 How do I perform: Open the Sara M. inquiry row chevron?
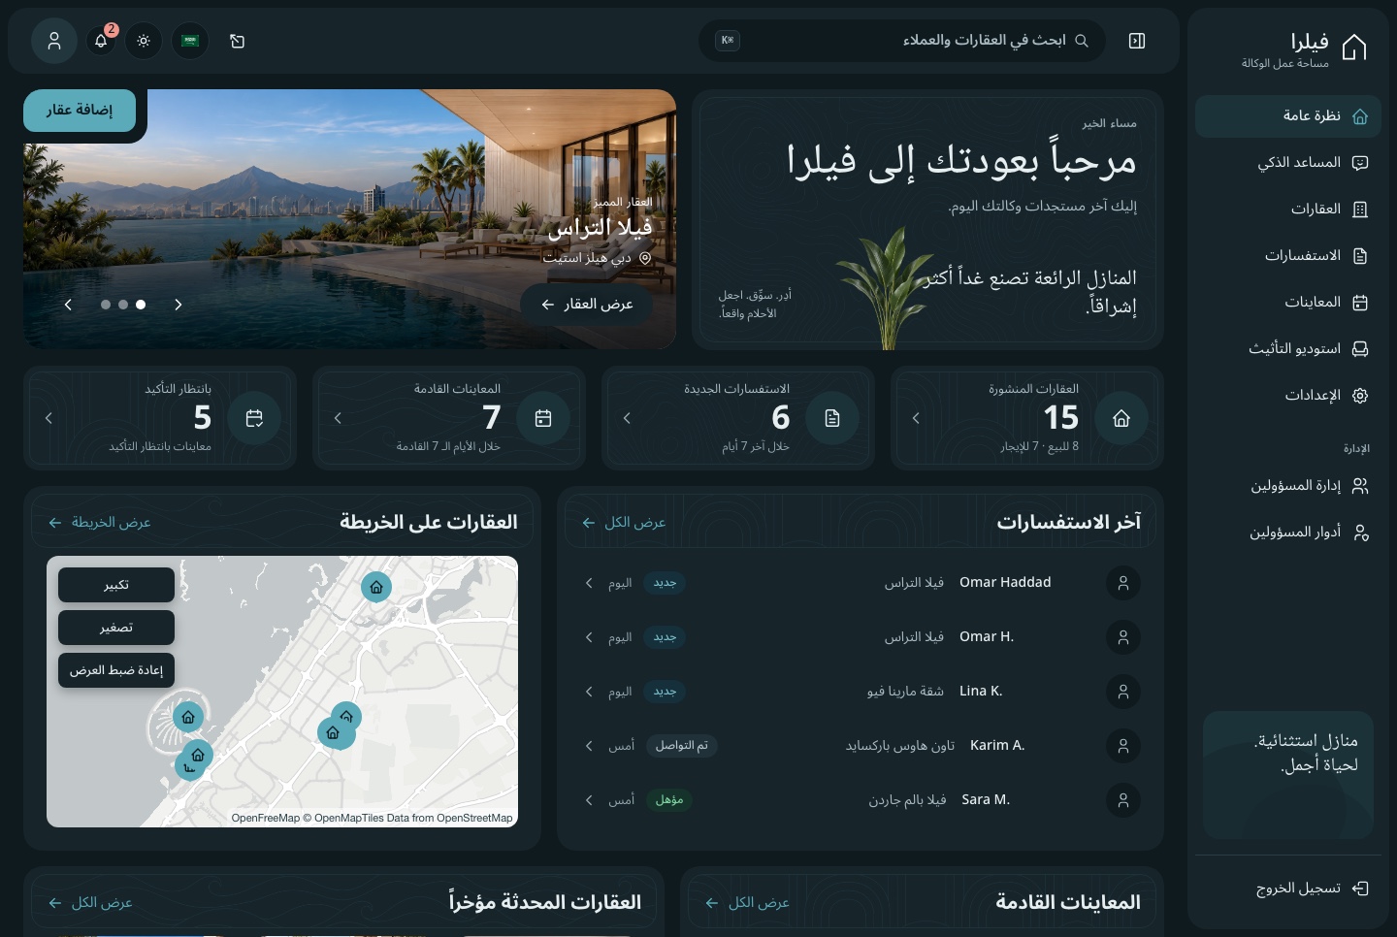click(589, 800)
